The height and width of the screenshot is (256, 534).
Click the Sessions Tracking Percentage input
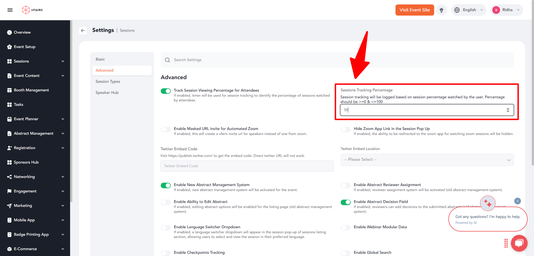point(427,110)
